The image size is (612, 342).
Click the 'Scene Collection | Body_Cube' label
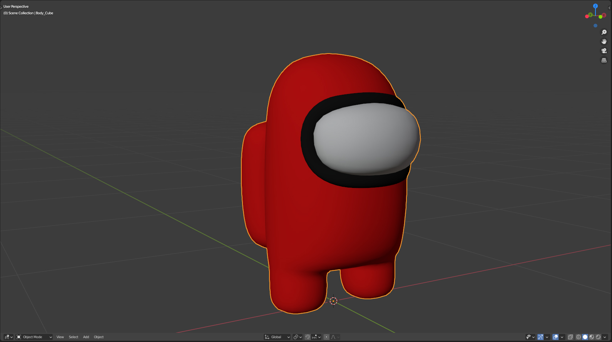click(28, 13)
